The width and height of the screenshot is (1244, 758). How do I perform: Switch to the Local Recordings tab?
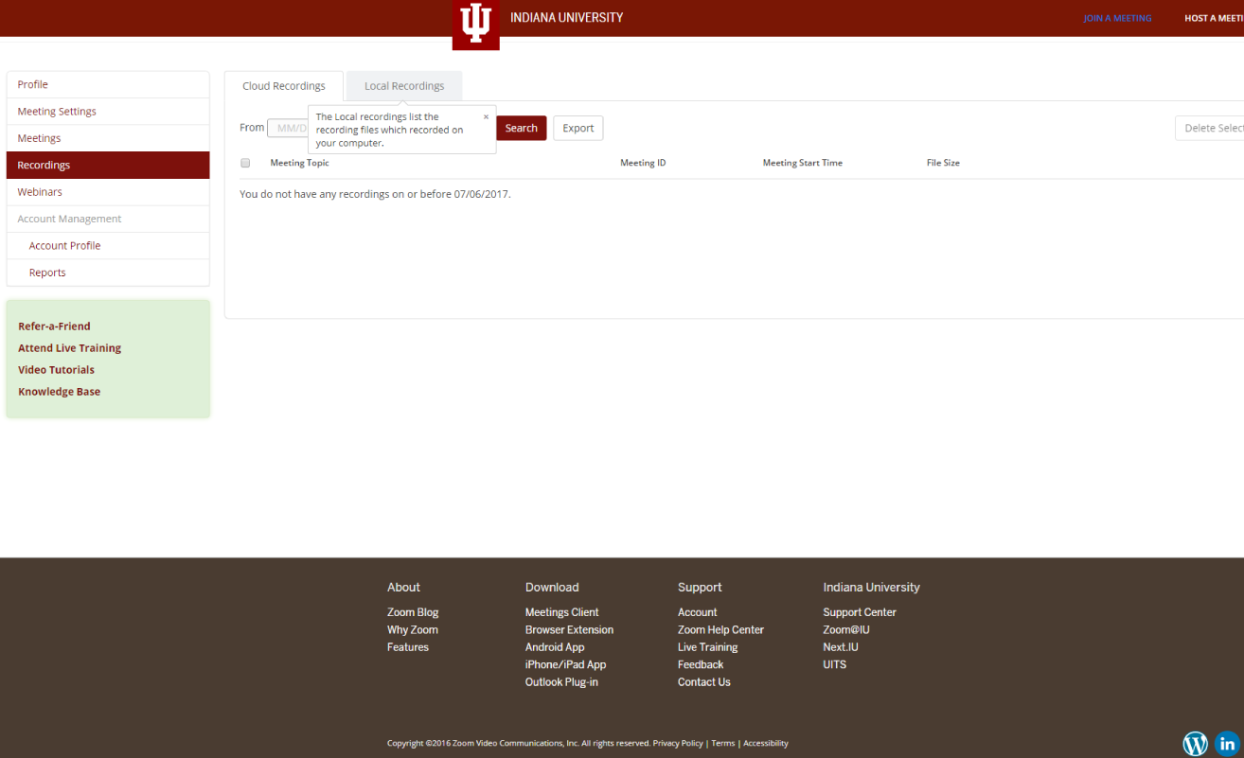404,86
